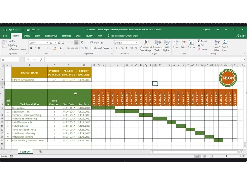Click the Share button

coord(241,36)
